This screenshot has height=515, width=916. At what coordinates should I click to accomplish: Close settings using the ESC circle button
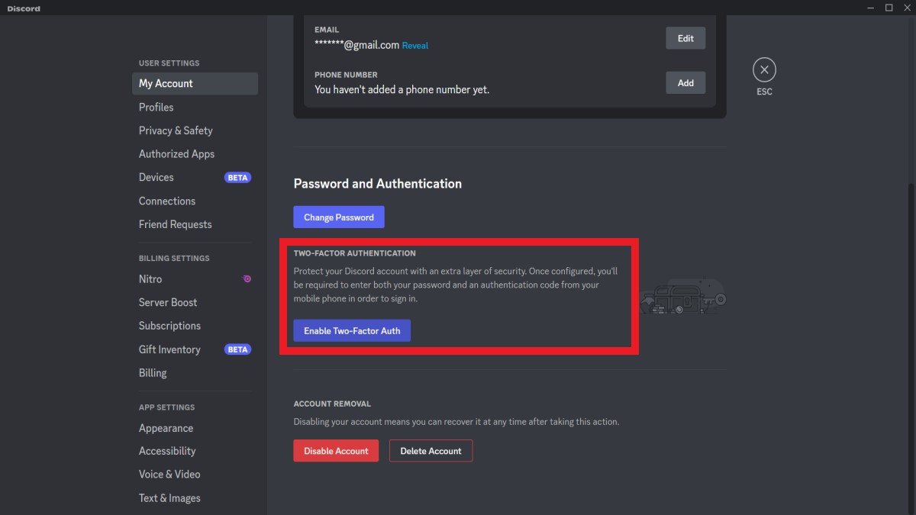(x=764, y=69)
